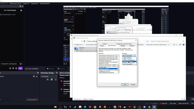Open source Свойства button in OBS toolbar
This screenshot has height=109, width=194.
[51, 69]
